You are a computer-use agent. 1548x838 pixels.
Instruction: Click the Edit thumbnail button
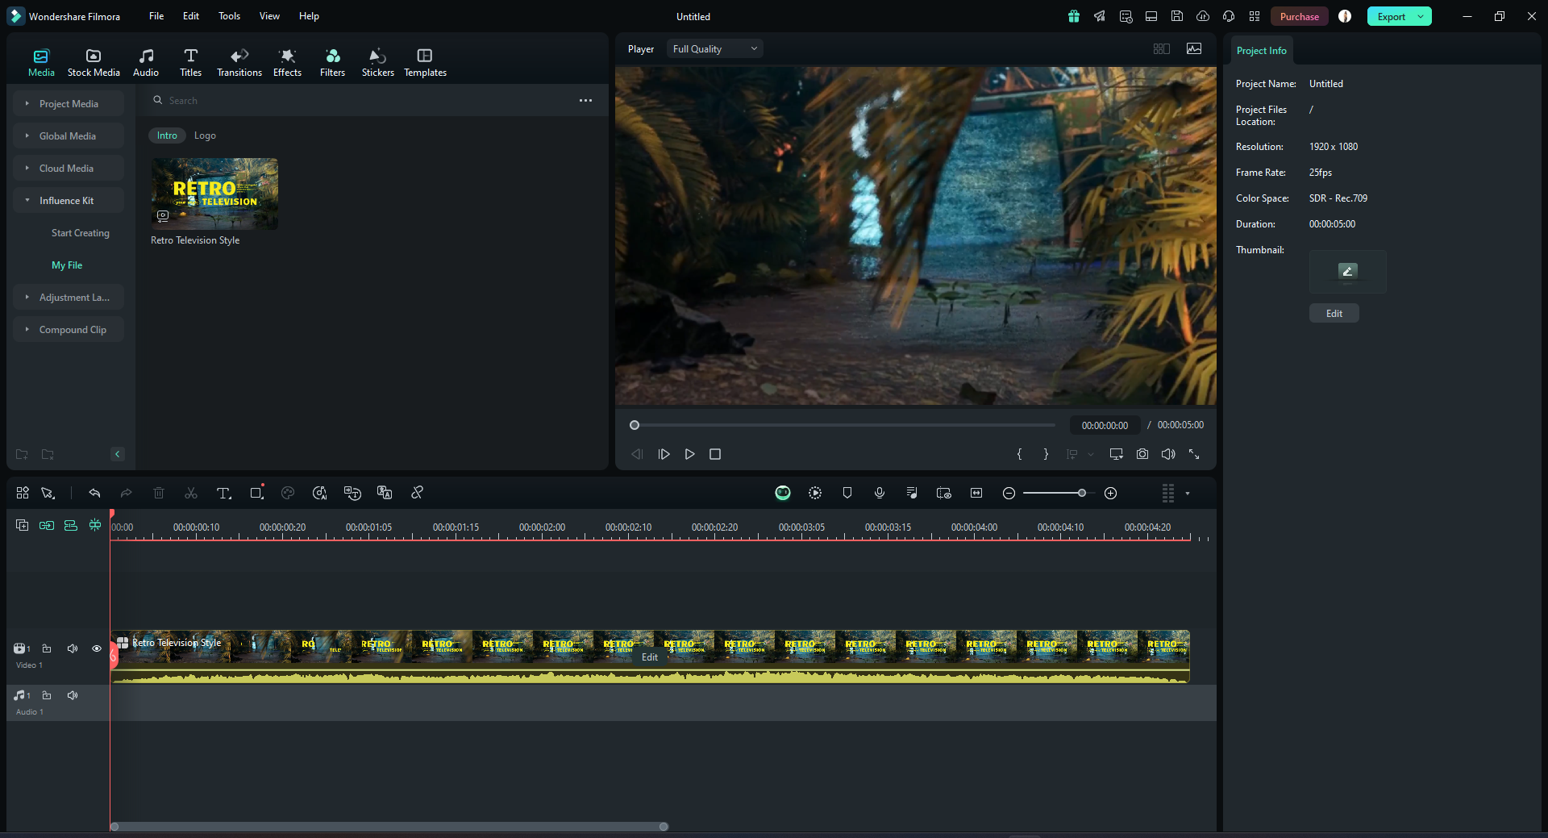tap(1334, 314)
